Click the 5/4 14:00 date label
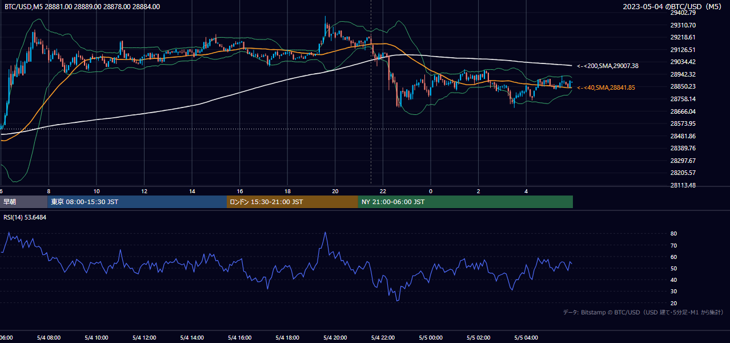 [192, 338]
